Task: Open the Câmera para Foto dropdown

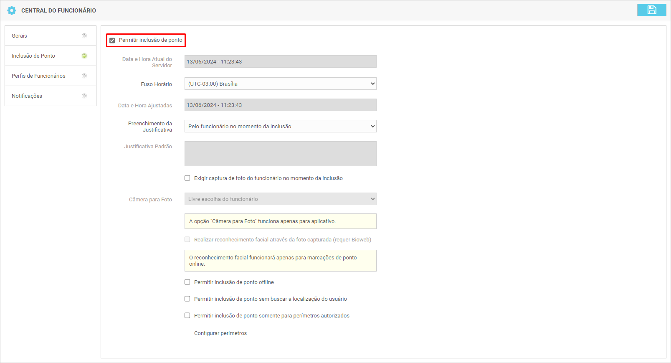Action: coord(280,199)
